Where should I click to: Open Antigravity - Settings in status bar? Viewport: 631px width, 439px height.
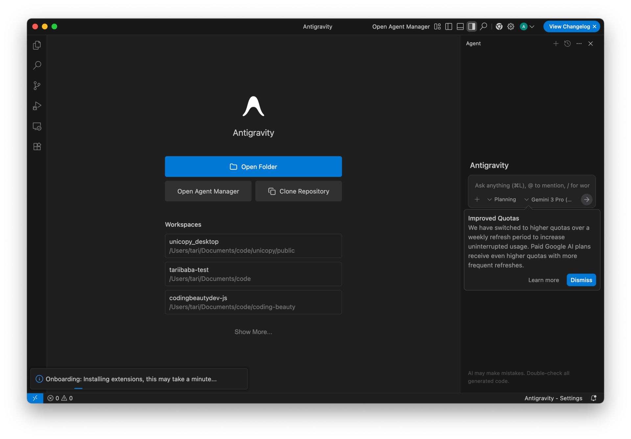(553, 398)
